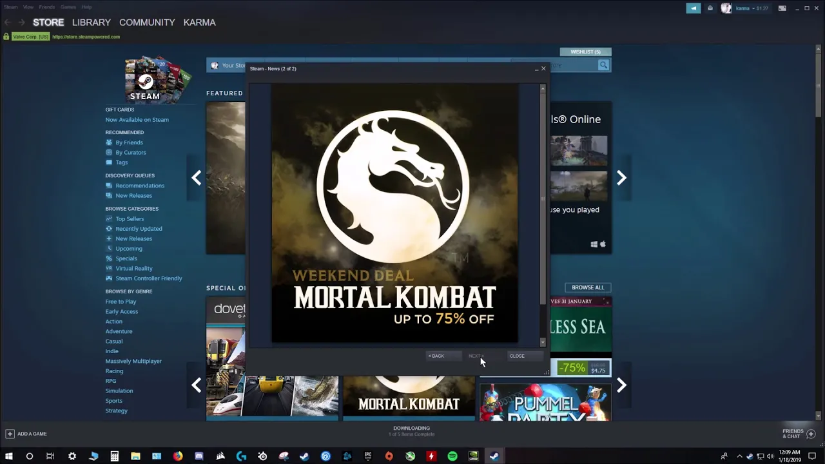Open Tags recommendations link
Viewport: 825px width, 464px height.
[122, 162]
